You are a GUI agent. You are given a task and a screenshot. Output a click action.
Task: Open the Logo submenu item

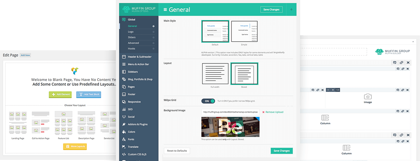[131, 32]
